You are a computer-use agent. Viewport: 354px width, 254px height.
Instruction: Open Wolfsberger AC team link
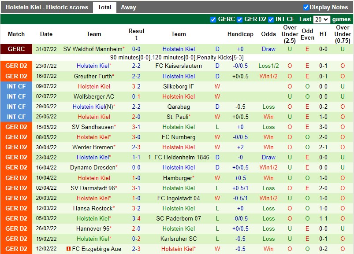pos(94,96)
